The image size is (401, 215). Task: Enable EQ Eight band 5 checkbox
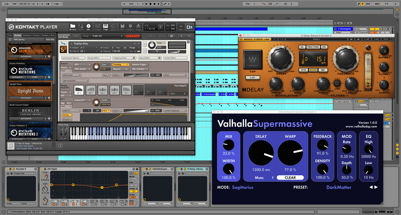(x=93, y=204)
